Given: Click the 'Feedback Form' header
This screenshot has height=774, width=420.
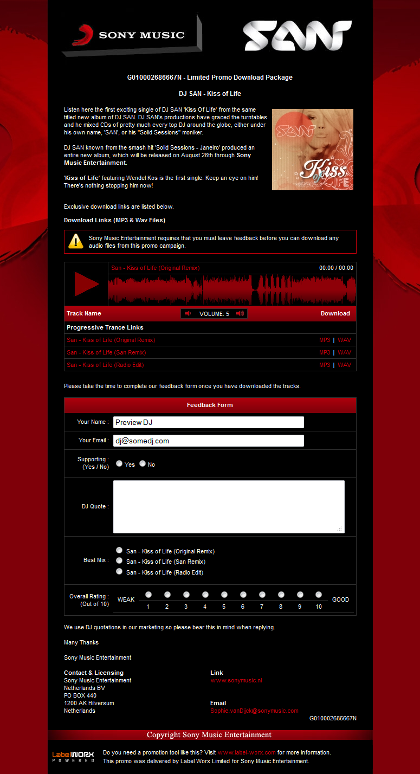Looking at the screenshot, I should coord(210,405).
